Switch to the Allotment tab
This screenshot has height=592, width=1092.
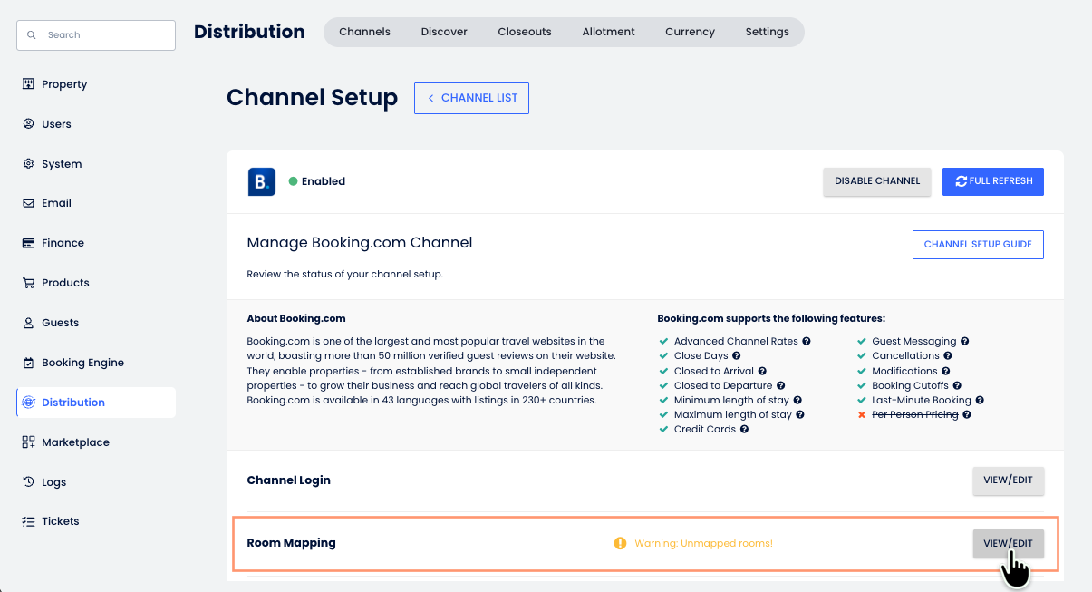608,32
